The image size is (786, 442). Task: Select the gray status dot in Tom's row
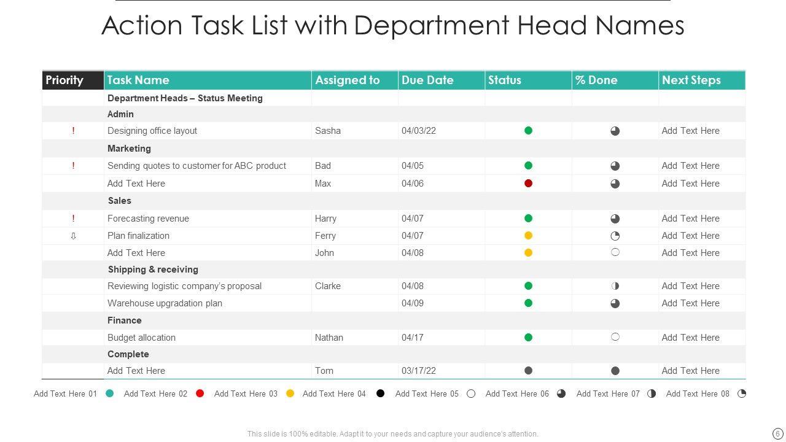pos(528,371)
